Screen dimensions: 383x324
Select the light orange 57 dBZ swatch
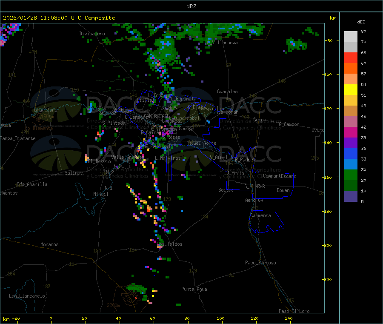[x=351, y=79]
